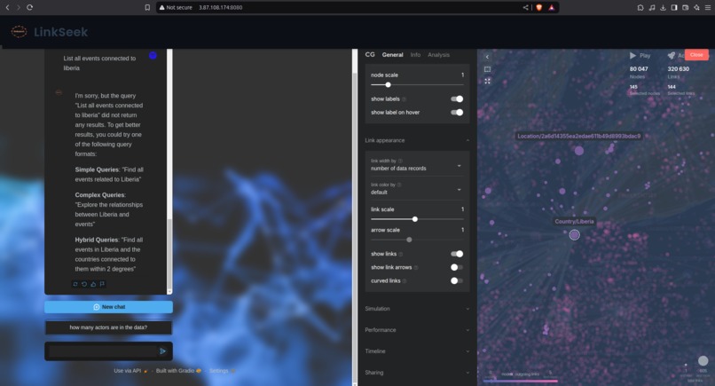Viewport: 715px width, 386px height.
Task: Click the thumbs-up icon under the chat response
Action: [x=93, y=284]
